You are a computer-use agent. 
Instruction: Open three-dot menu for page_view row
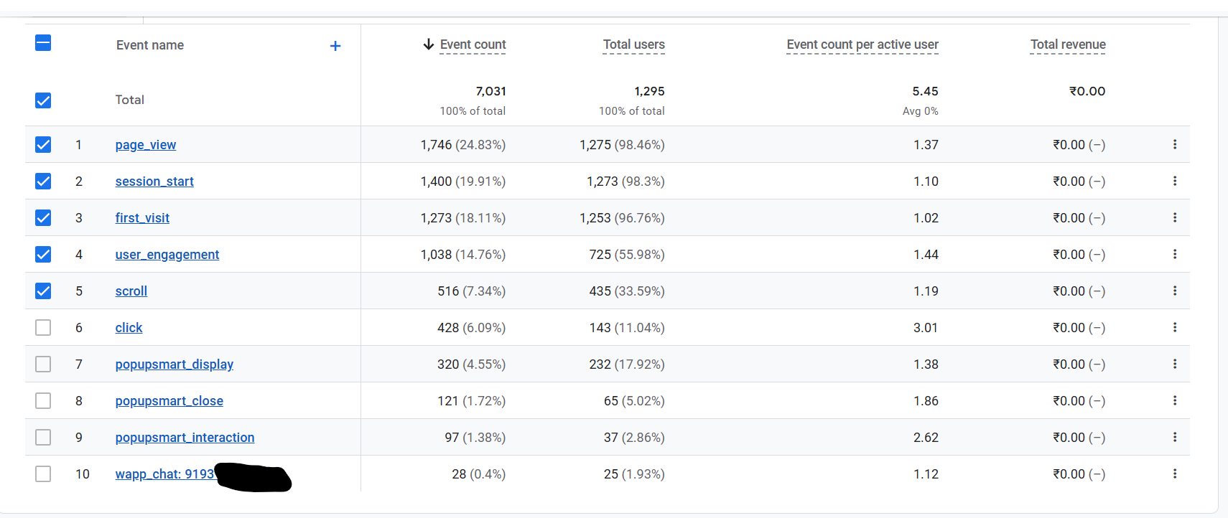point(1175,144)
